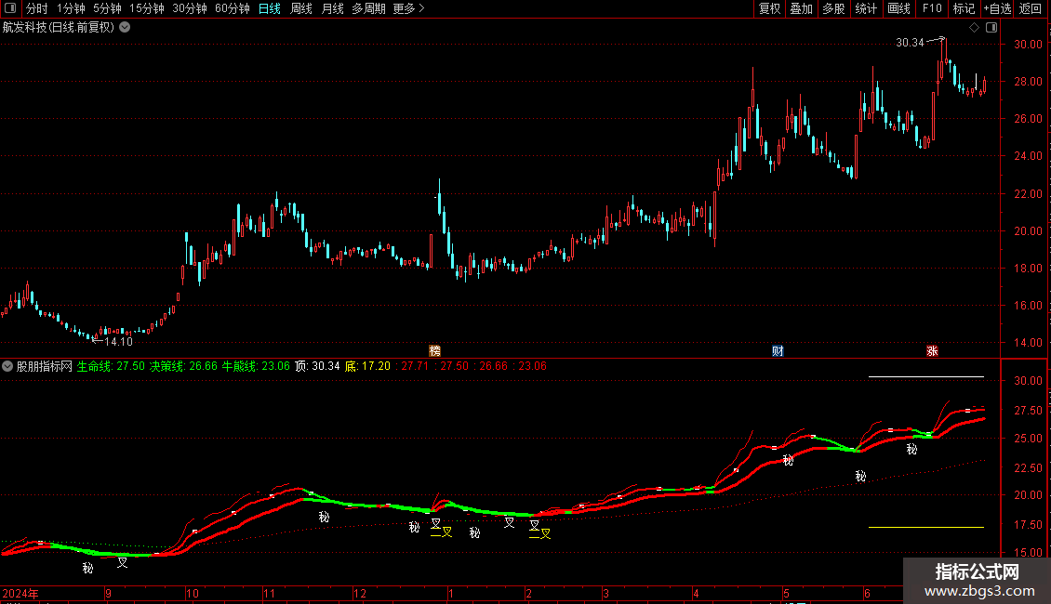Switch to 分时 intraday view
The height and width of the screenshot is (604, 1051).
37,8
